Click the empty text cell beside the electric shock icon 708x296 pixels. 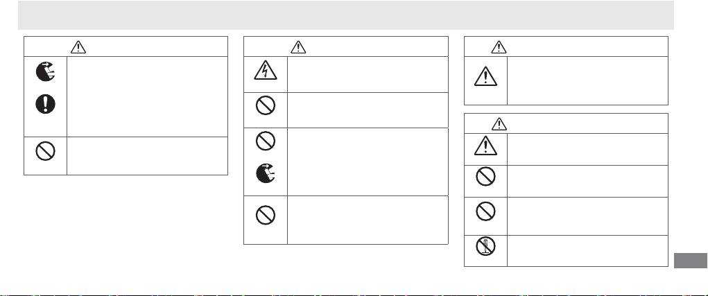tap(366, 74)
